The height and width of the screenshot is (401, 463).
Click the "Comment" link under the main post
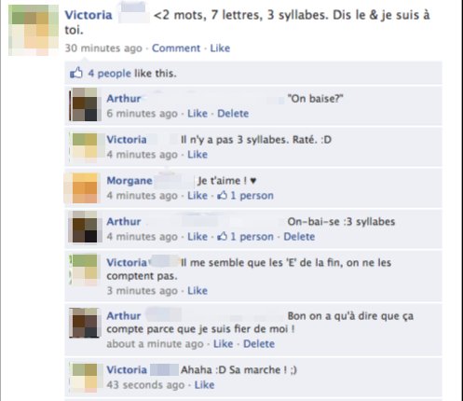[176, 48]
